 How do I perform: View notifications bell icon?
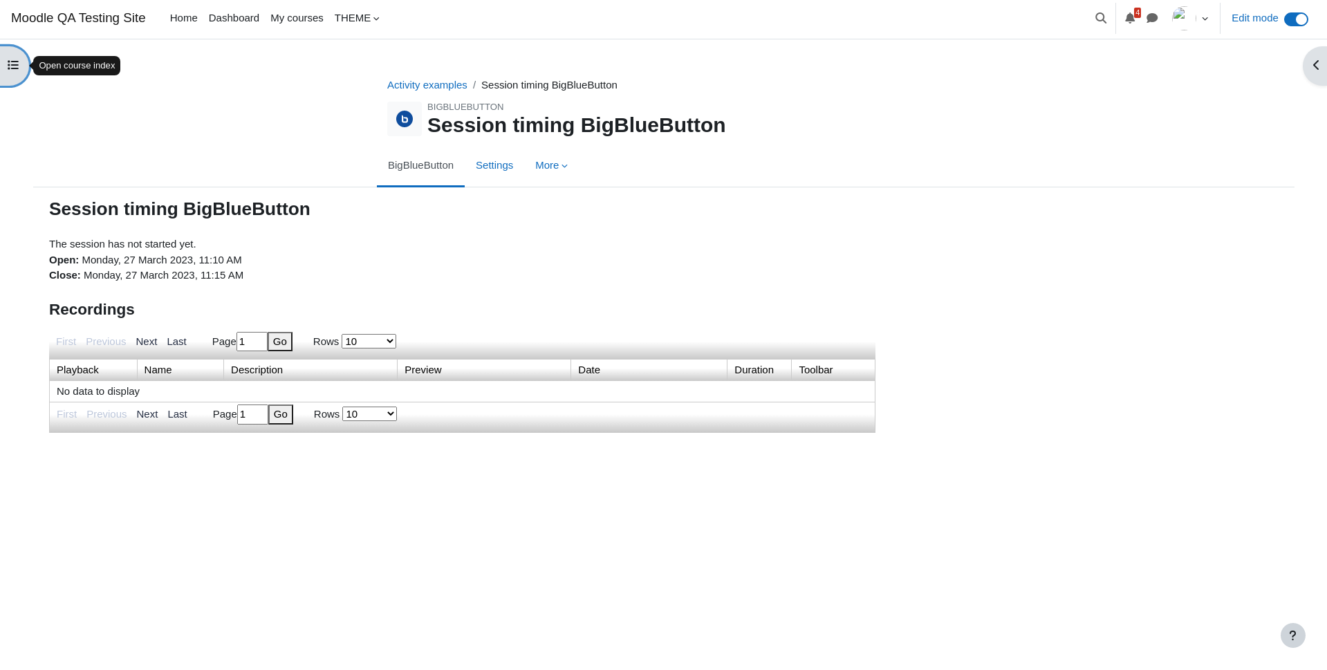[x=1130, y=18]
